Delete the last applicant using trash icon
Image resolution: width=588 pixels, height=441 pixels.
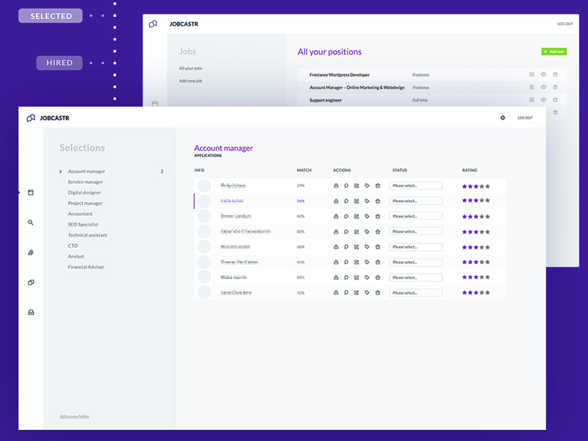(x=378, y=292)
